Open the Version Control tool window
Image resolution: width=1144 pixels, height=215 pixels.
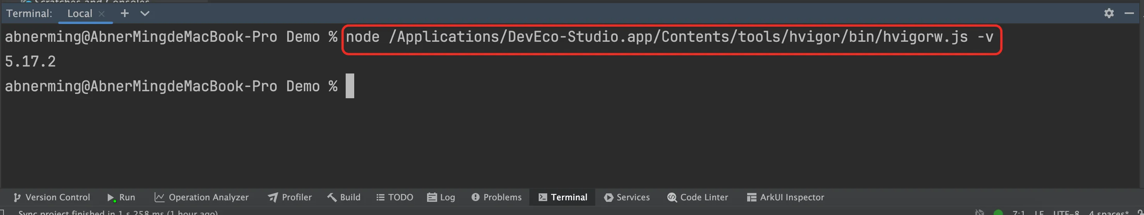click(52, 197)
